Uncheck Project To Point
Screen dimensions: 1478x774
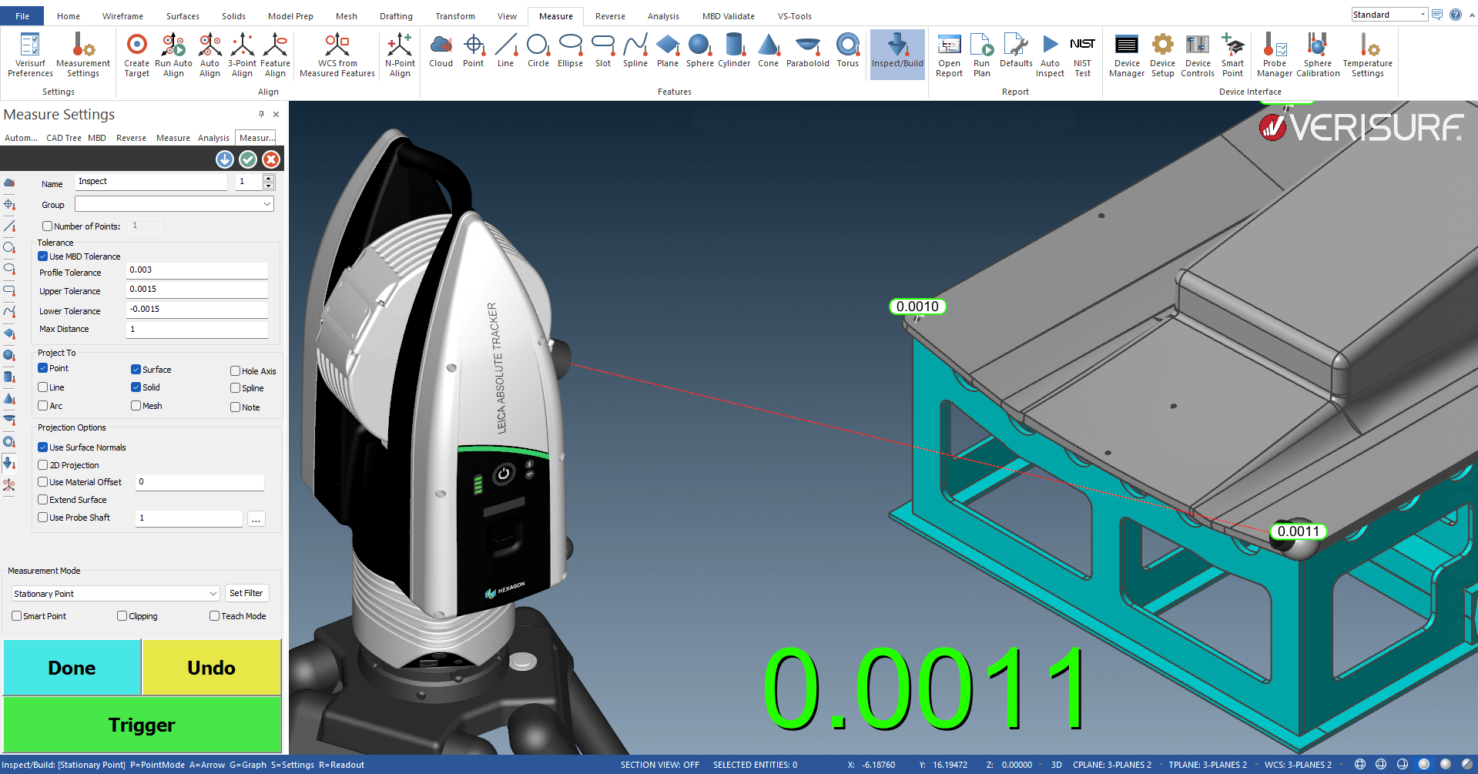point(43,368)
